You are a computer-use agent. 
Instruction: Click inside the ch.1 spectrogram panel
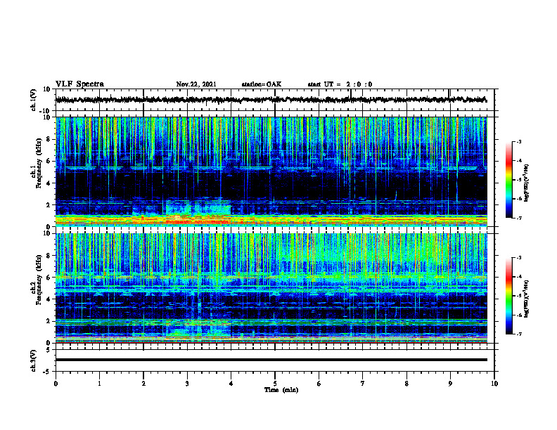(x=271, y=171)
